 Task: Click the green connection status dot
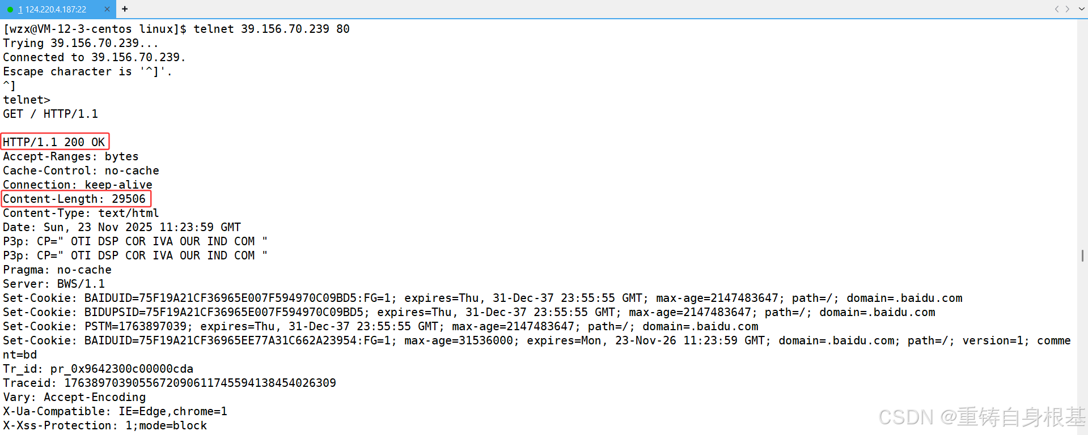point(10,9)
